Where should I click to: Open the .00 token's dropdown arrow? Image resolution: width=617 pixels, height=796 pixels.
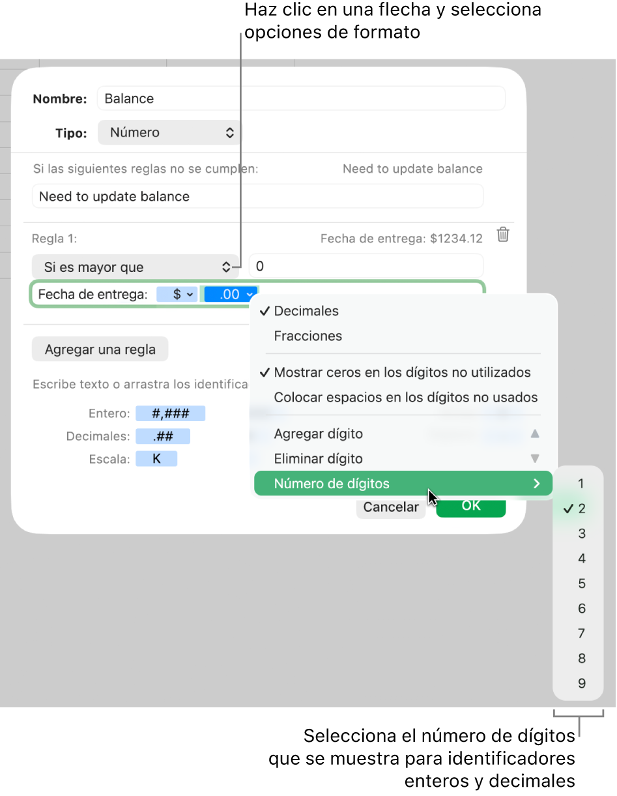pos(250,295)
